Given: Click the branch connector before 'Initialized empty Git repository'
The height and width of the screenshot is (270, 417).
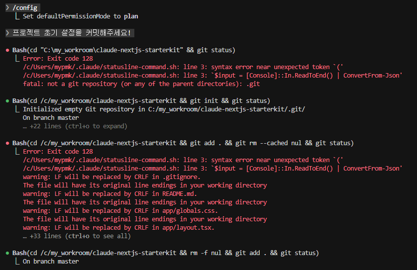Looking at the screenshot, I should (x=17, y=109).
